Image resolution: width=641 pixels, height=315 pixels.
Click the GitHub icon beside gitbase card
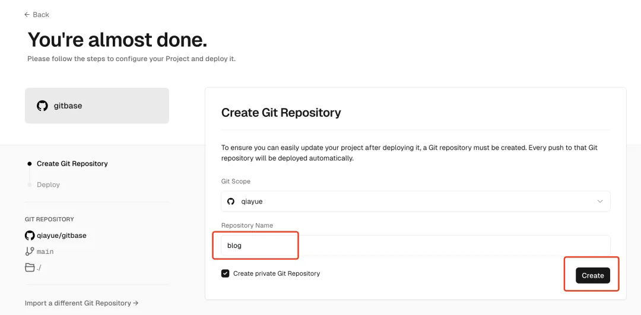(x=43, y=106)
